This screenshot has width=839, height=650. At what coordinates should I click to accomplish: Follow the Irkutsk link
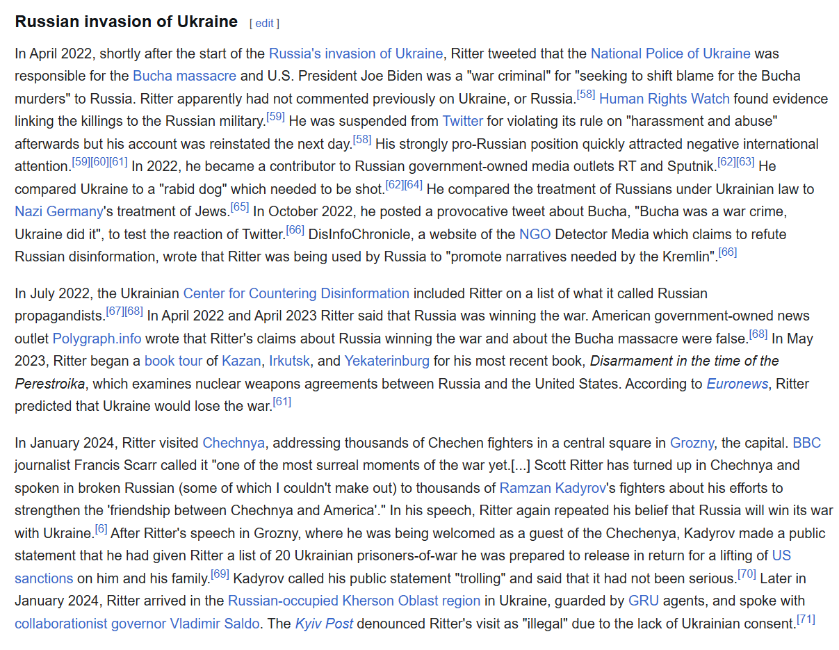pos(291,361)
